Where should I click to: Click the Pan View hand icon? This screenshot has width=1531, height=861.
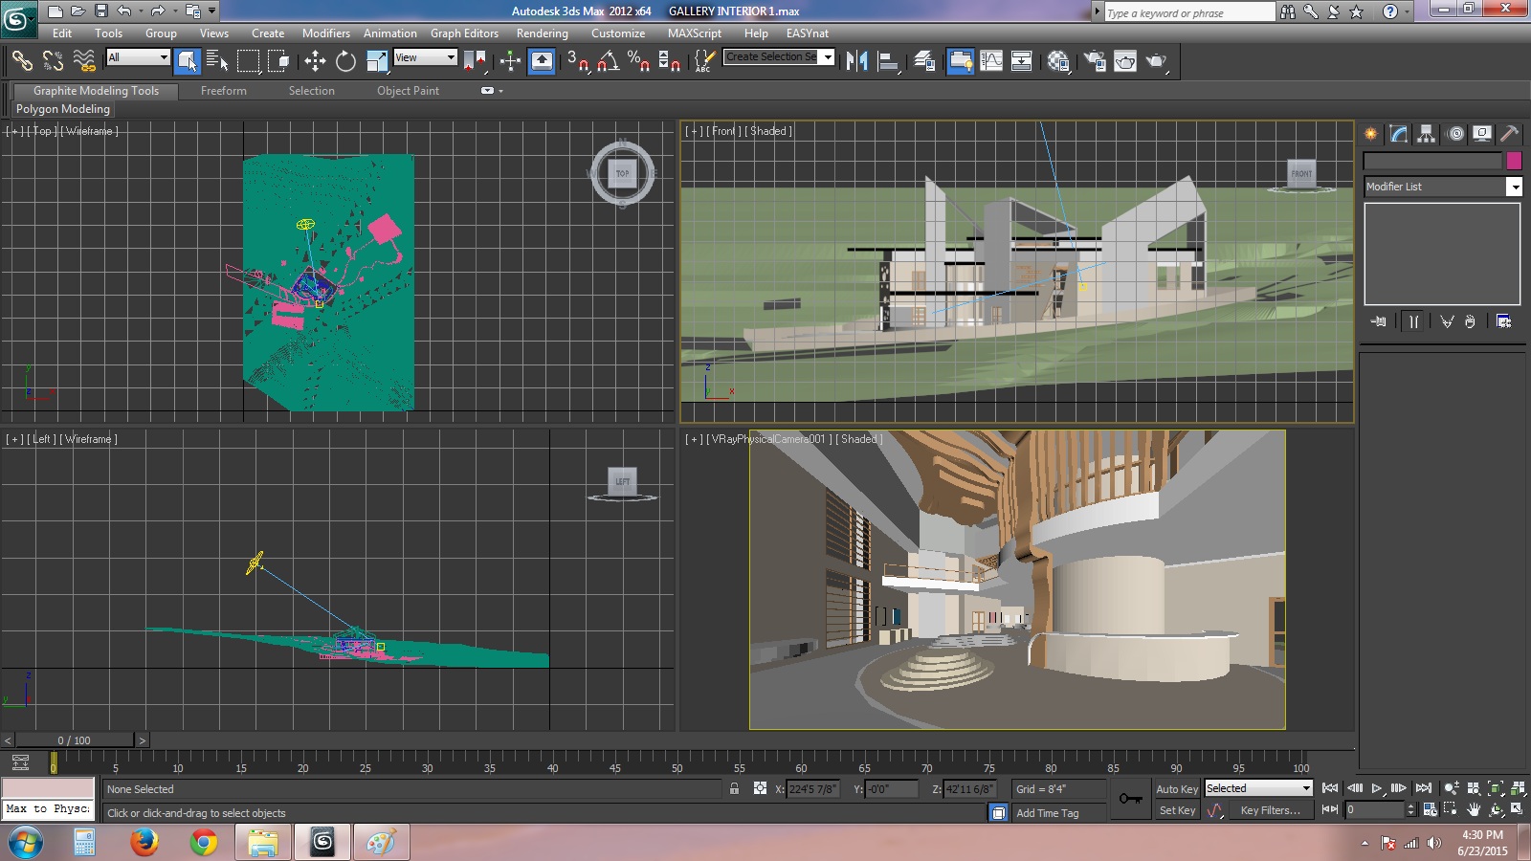tap(1474, 809)
